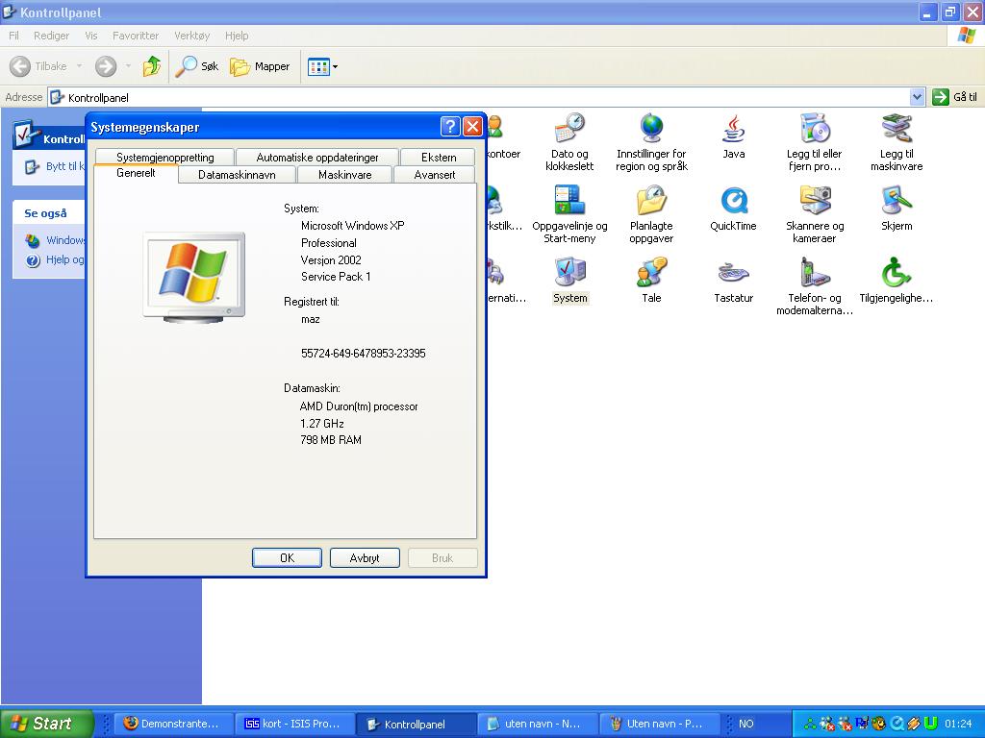The width and height of the screenshot is (985, 738).
Task: Toggle the Mapper folders pane
Action: pyautogui.click(x=260, y=66)
